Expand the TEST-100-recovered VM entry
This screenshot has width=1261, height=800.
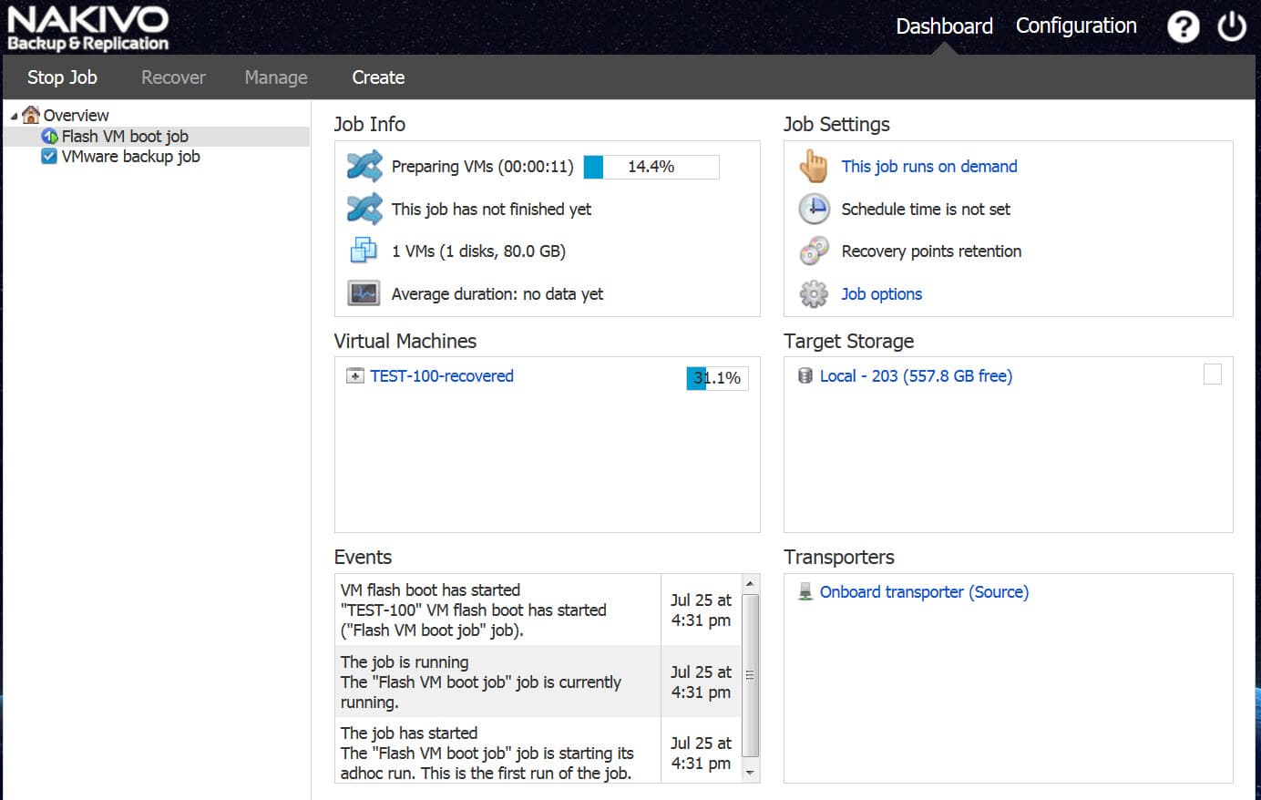tap(355, 375)
